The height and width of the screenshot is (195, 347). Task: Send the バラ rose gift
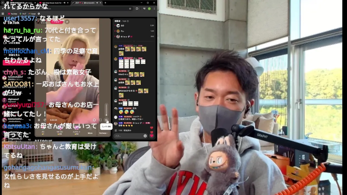point(43,130)
